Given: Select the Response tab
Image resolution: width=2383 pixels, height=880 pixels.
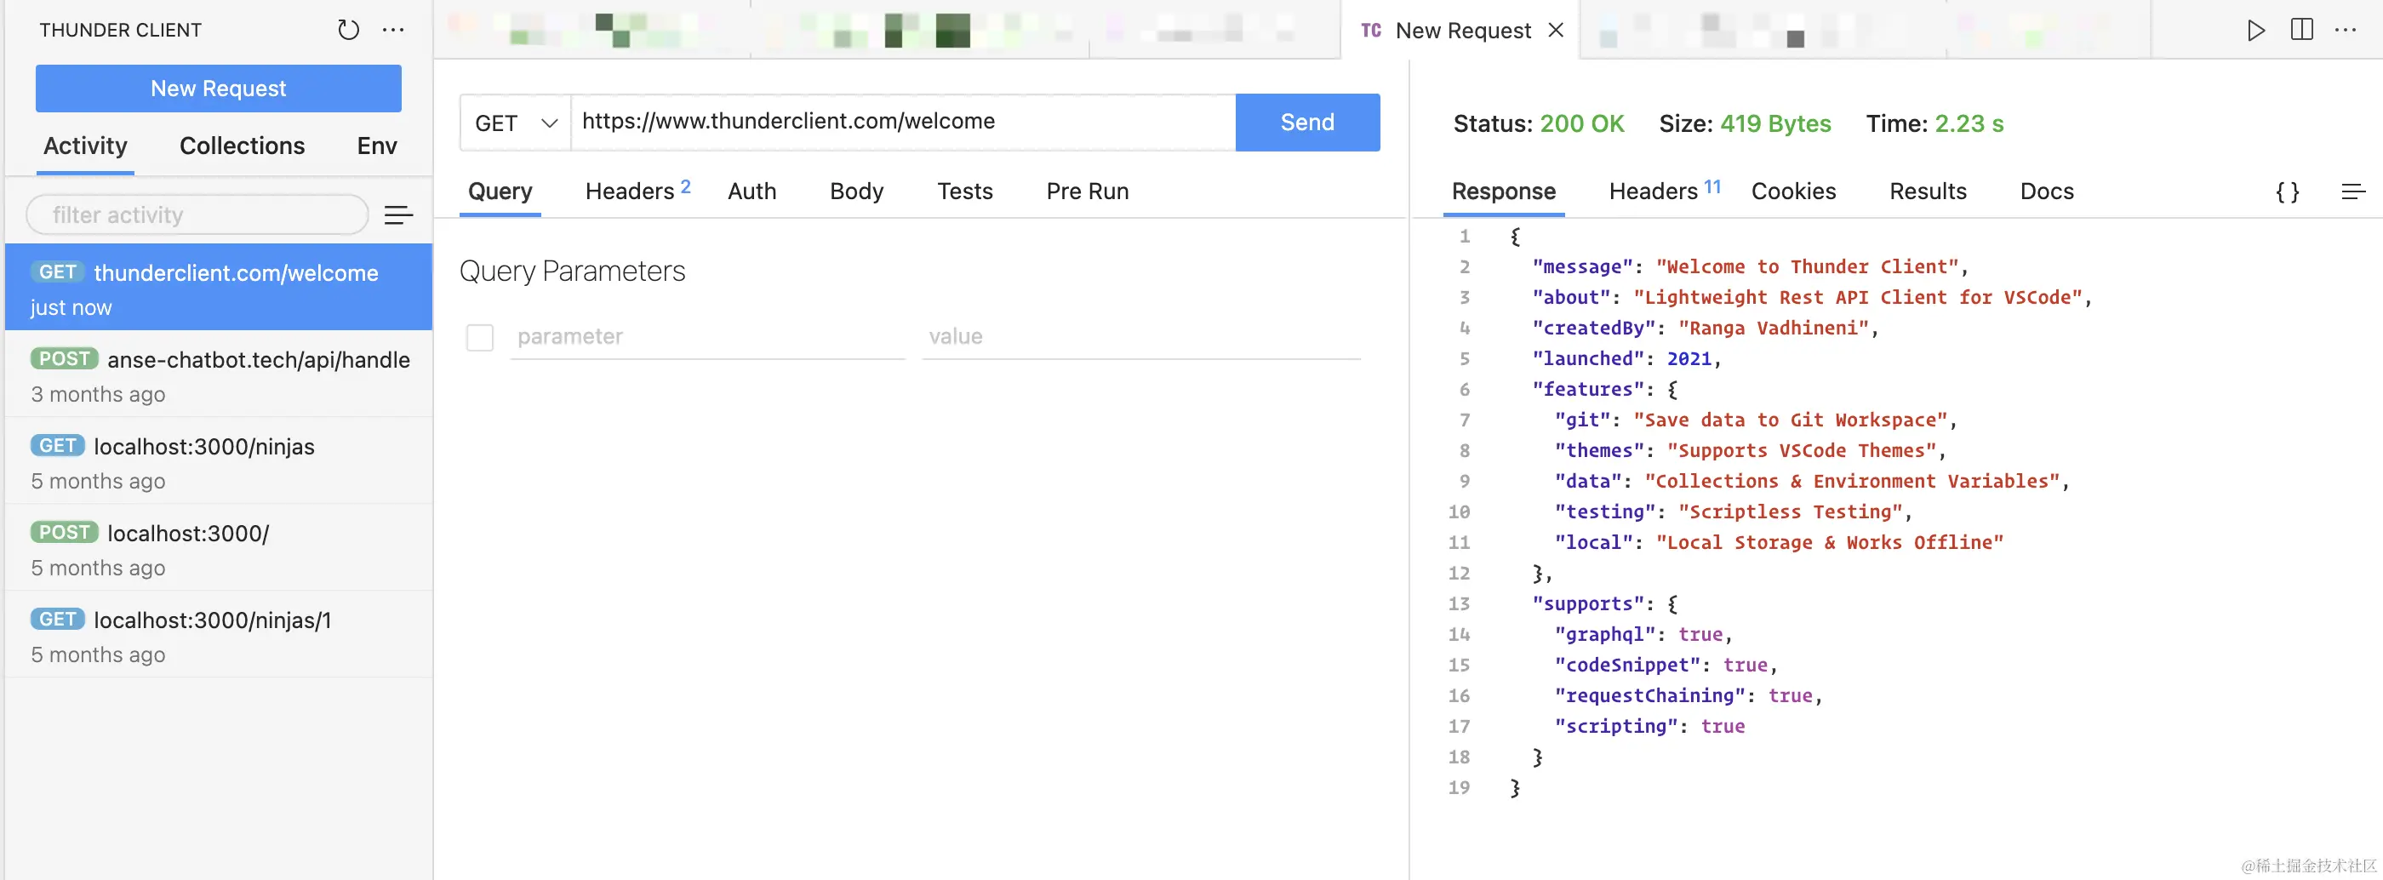Looking at the screenshot, I should [x=1503, y=191].
